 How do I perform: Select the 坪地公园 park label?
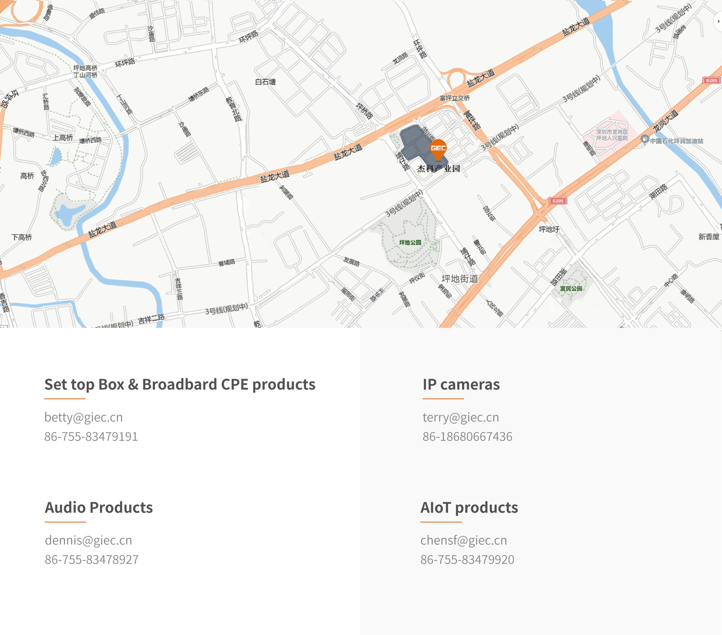click(410, 243)
